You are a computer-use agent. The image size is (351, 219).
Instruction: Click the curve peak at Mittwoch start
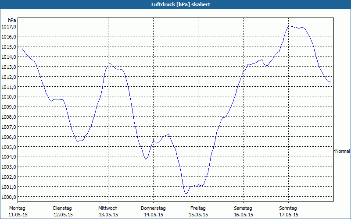(110, 64)
